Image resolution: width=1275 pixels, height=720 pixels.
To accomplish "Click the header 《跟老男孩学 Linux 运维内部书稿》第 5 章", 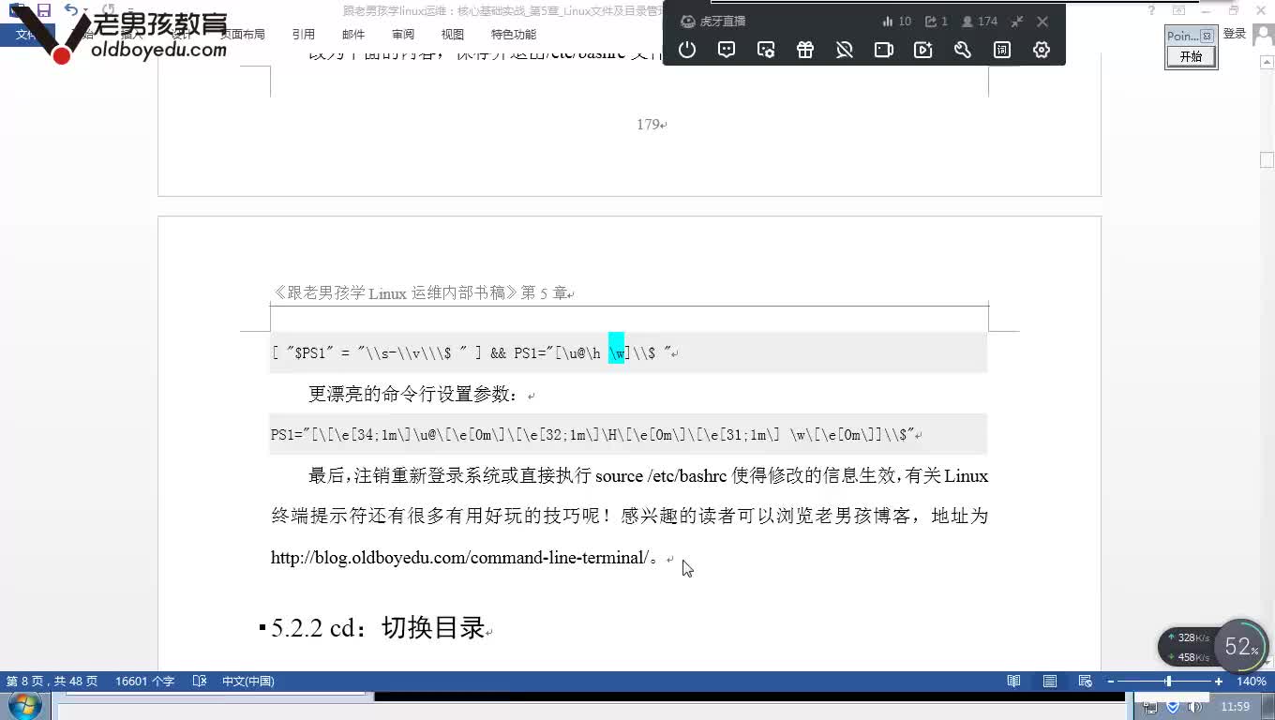I will click(x=420, y=293).
